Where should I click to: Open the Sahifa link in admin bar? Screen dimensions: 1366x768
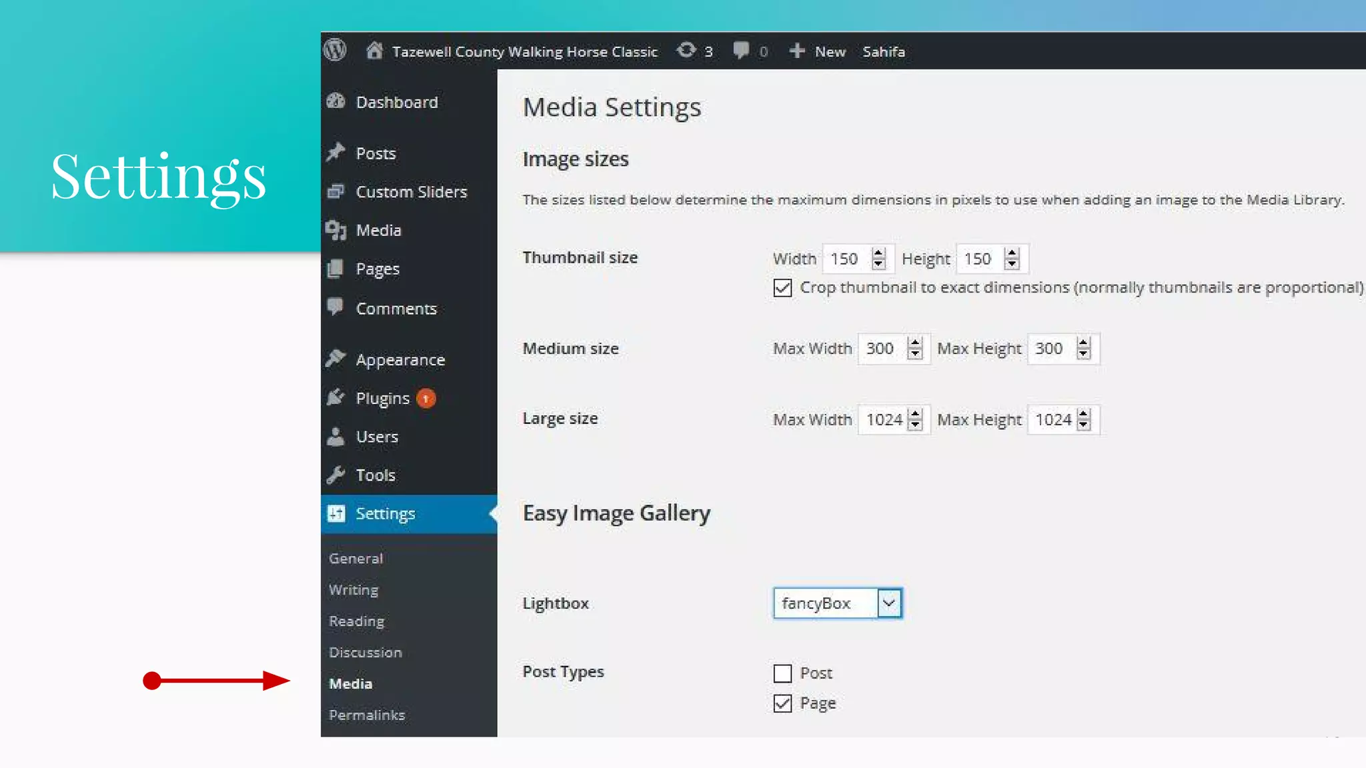(883, 51)
